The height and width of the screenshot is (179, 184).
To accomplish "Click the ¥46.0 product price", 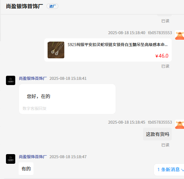I will [162, 56].
